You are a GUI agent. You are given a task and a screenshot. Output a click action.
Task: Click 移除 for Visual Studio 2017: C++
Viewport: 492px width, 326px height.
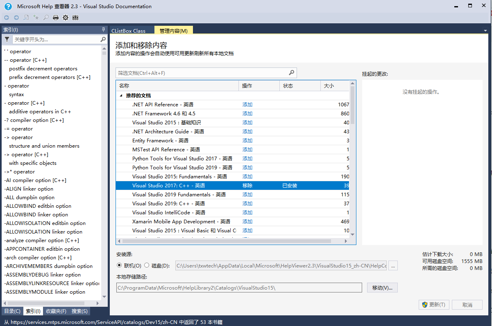(x=247, y=186)
